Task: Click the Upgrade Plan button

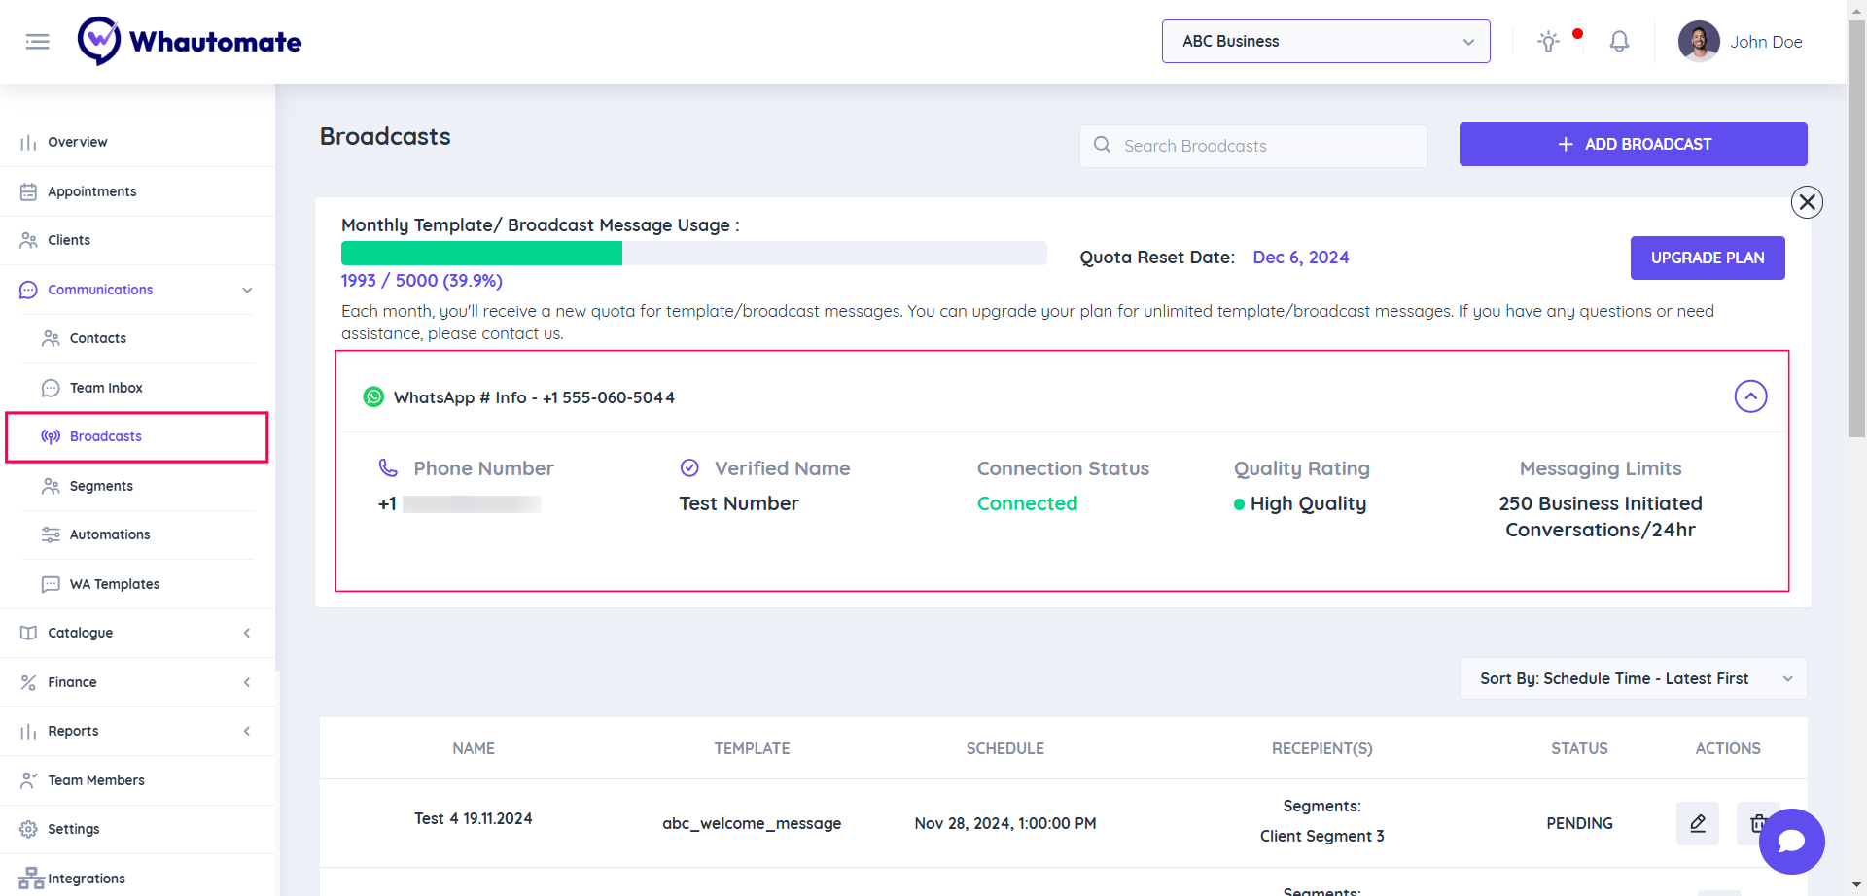Action: click(1707, 258)
